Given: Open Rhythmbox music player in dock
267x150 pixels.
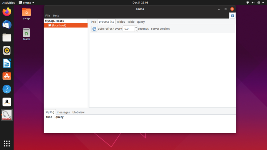Looking at the screenshot, I should (7, 50).
